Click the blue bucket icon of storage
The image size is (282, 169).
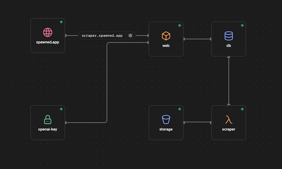coord(166,120)
